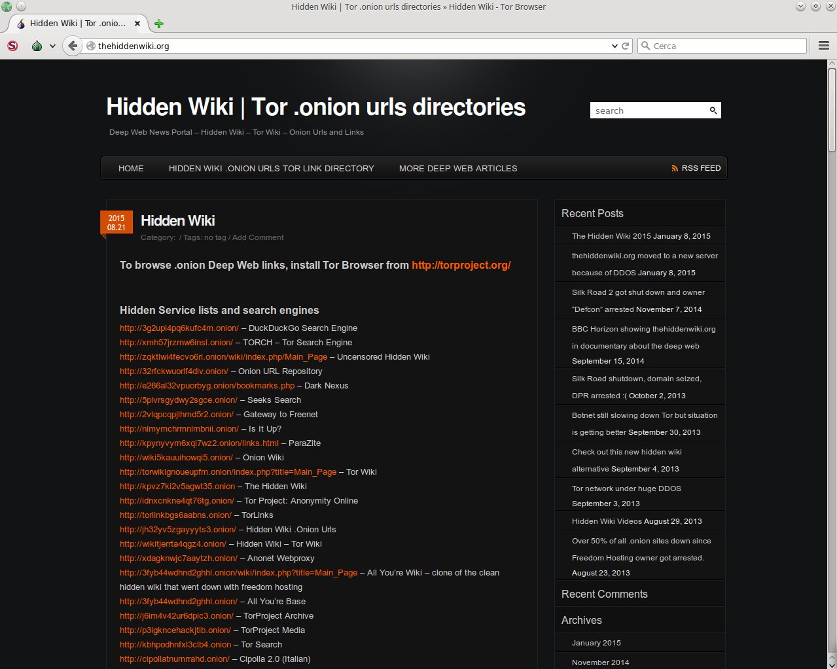Click the RSS FEED link
This screenshot has height=669, width=837.
[701, 168]
